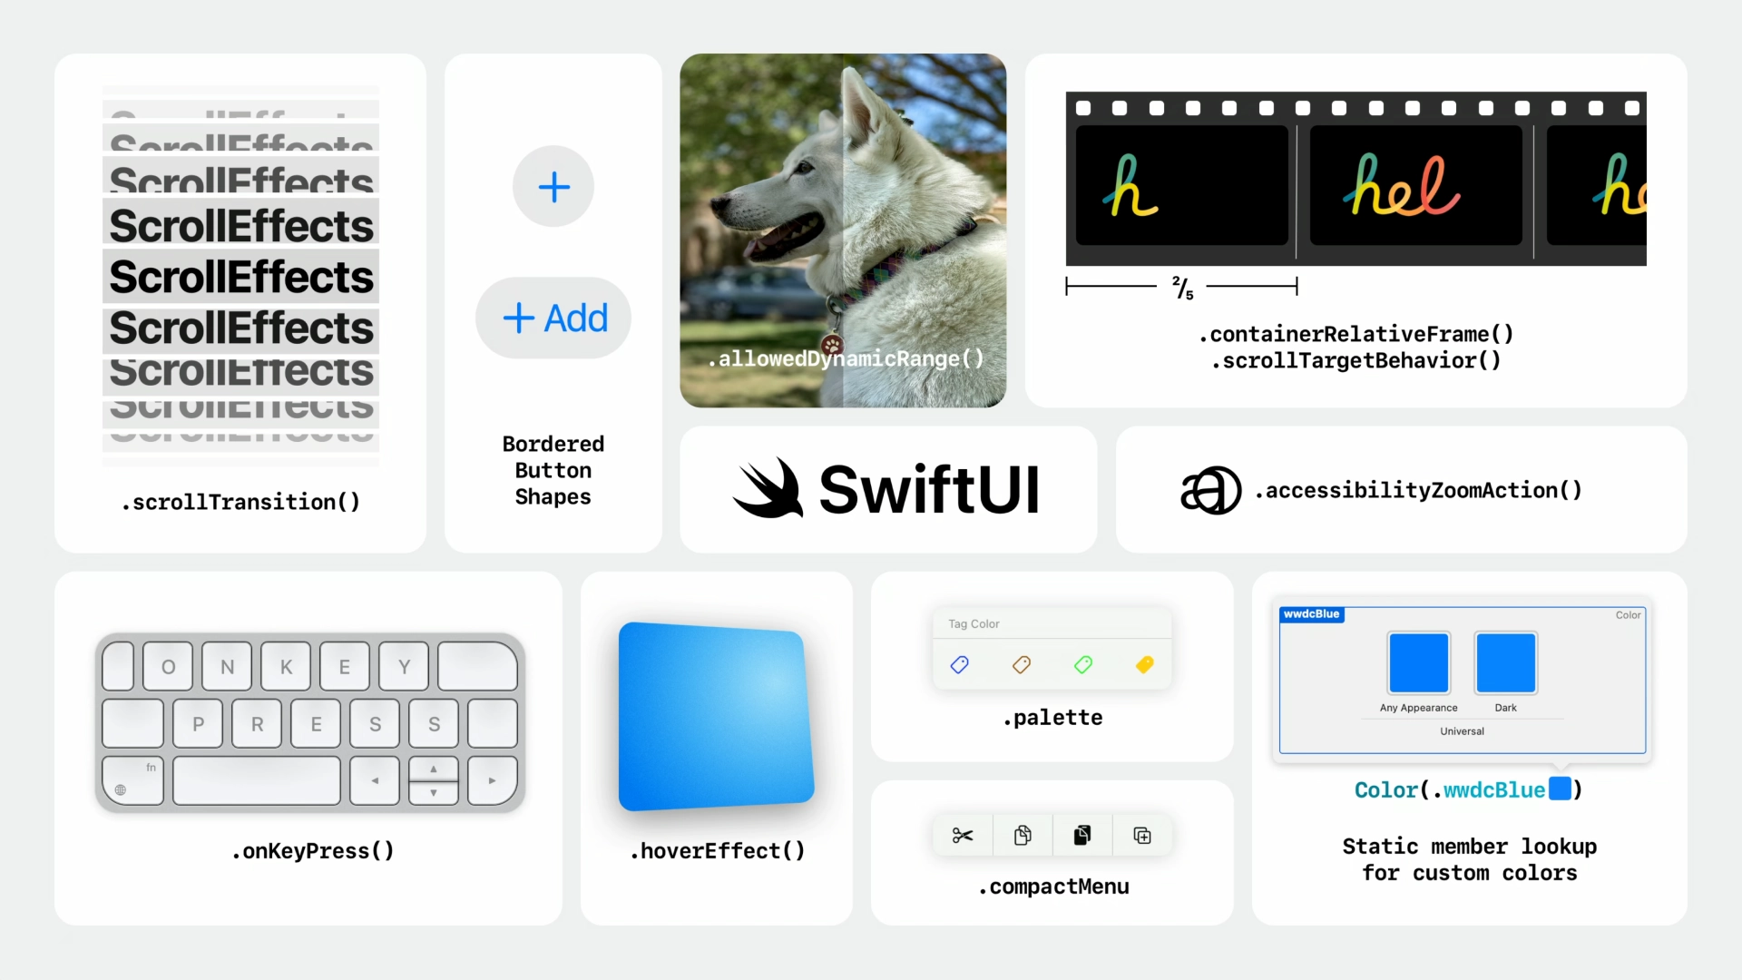Click the wwdcBlue label tag
This screenshot has width=1742, height=980.
tap(1312, 614)
